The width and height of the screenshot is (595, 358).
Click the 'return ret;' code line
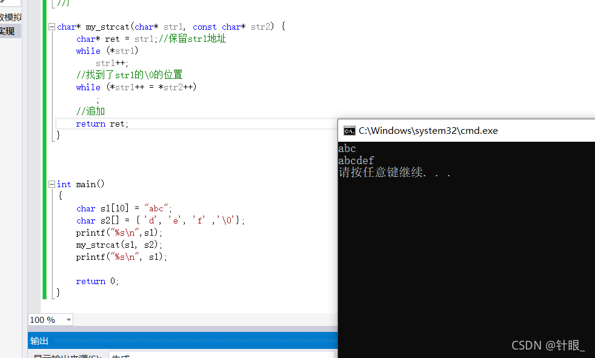pyautogui.click(x=102, y=124)
